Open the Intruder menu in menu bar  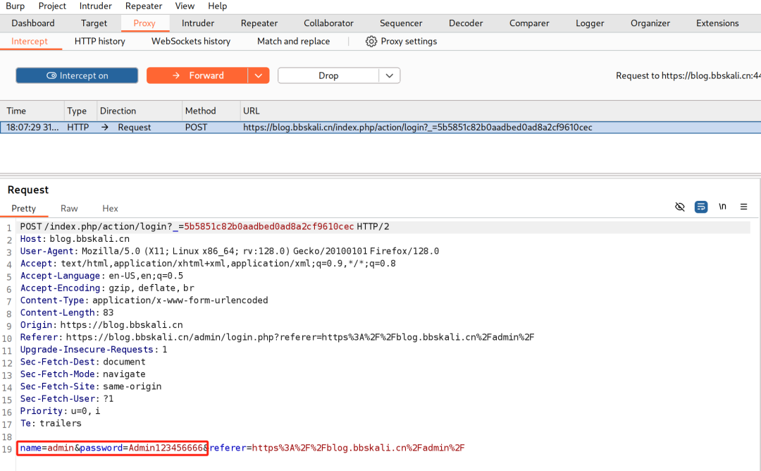point(96,6)
